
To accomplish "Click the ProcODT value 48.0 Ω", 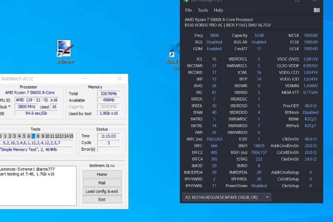I will [x=310, y=106].
